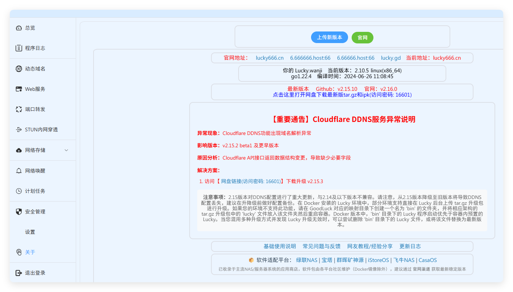Click the 上传新版本 upload button
Screen dimensions: 513x292
tap(329, 37)
